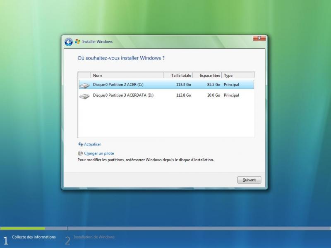Click the 20.0 Go free space value
The width and height of the screenshot is (331, 248).
coord(213,95)
